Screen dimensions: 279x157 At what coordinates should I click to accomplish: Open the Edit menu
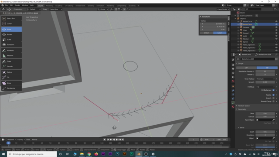pyautogui.click(x=11, y=5)
